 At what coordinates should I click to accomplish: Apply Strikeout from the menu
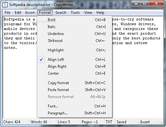click(x=75, y=41)
